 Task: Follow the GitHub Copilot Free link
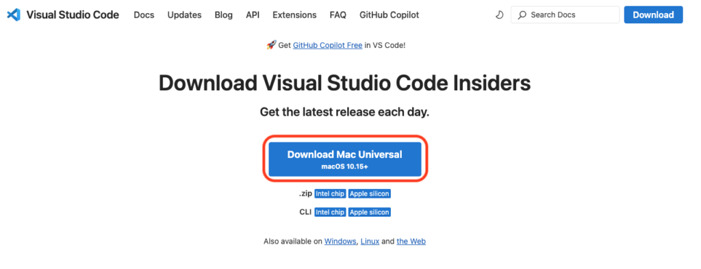coord(328,45)
